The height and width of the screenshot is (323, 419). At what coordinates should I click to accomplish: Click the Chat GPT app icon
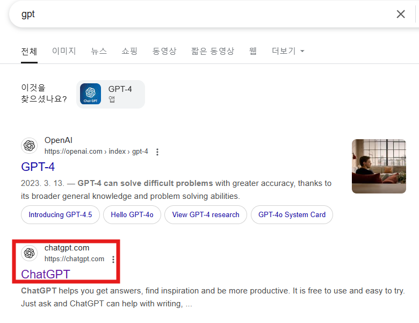91,94
